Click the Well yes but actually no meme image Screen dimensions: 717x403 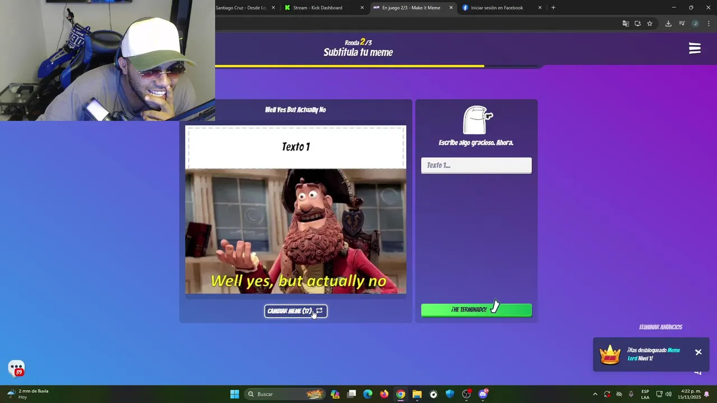(x=296, y=231)
